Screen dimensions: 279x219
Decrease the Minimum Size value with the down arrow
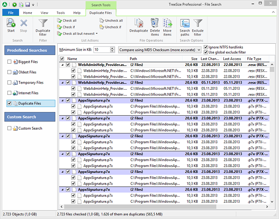(x=112, y=51)
